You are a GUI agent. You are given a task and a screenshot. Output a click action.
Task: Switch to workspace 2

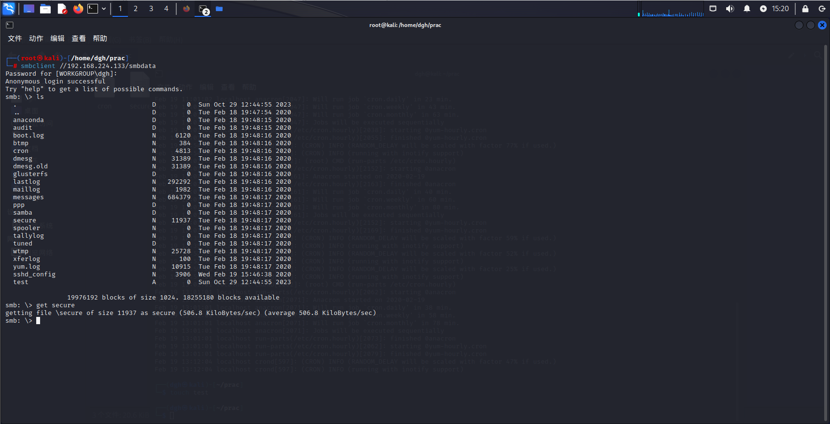136,9
